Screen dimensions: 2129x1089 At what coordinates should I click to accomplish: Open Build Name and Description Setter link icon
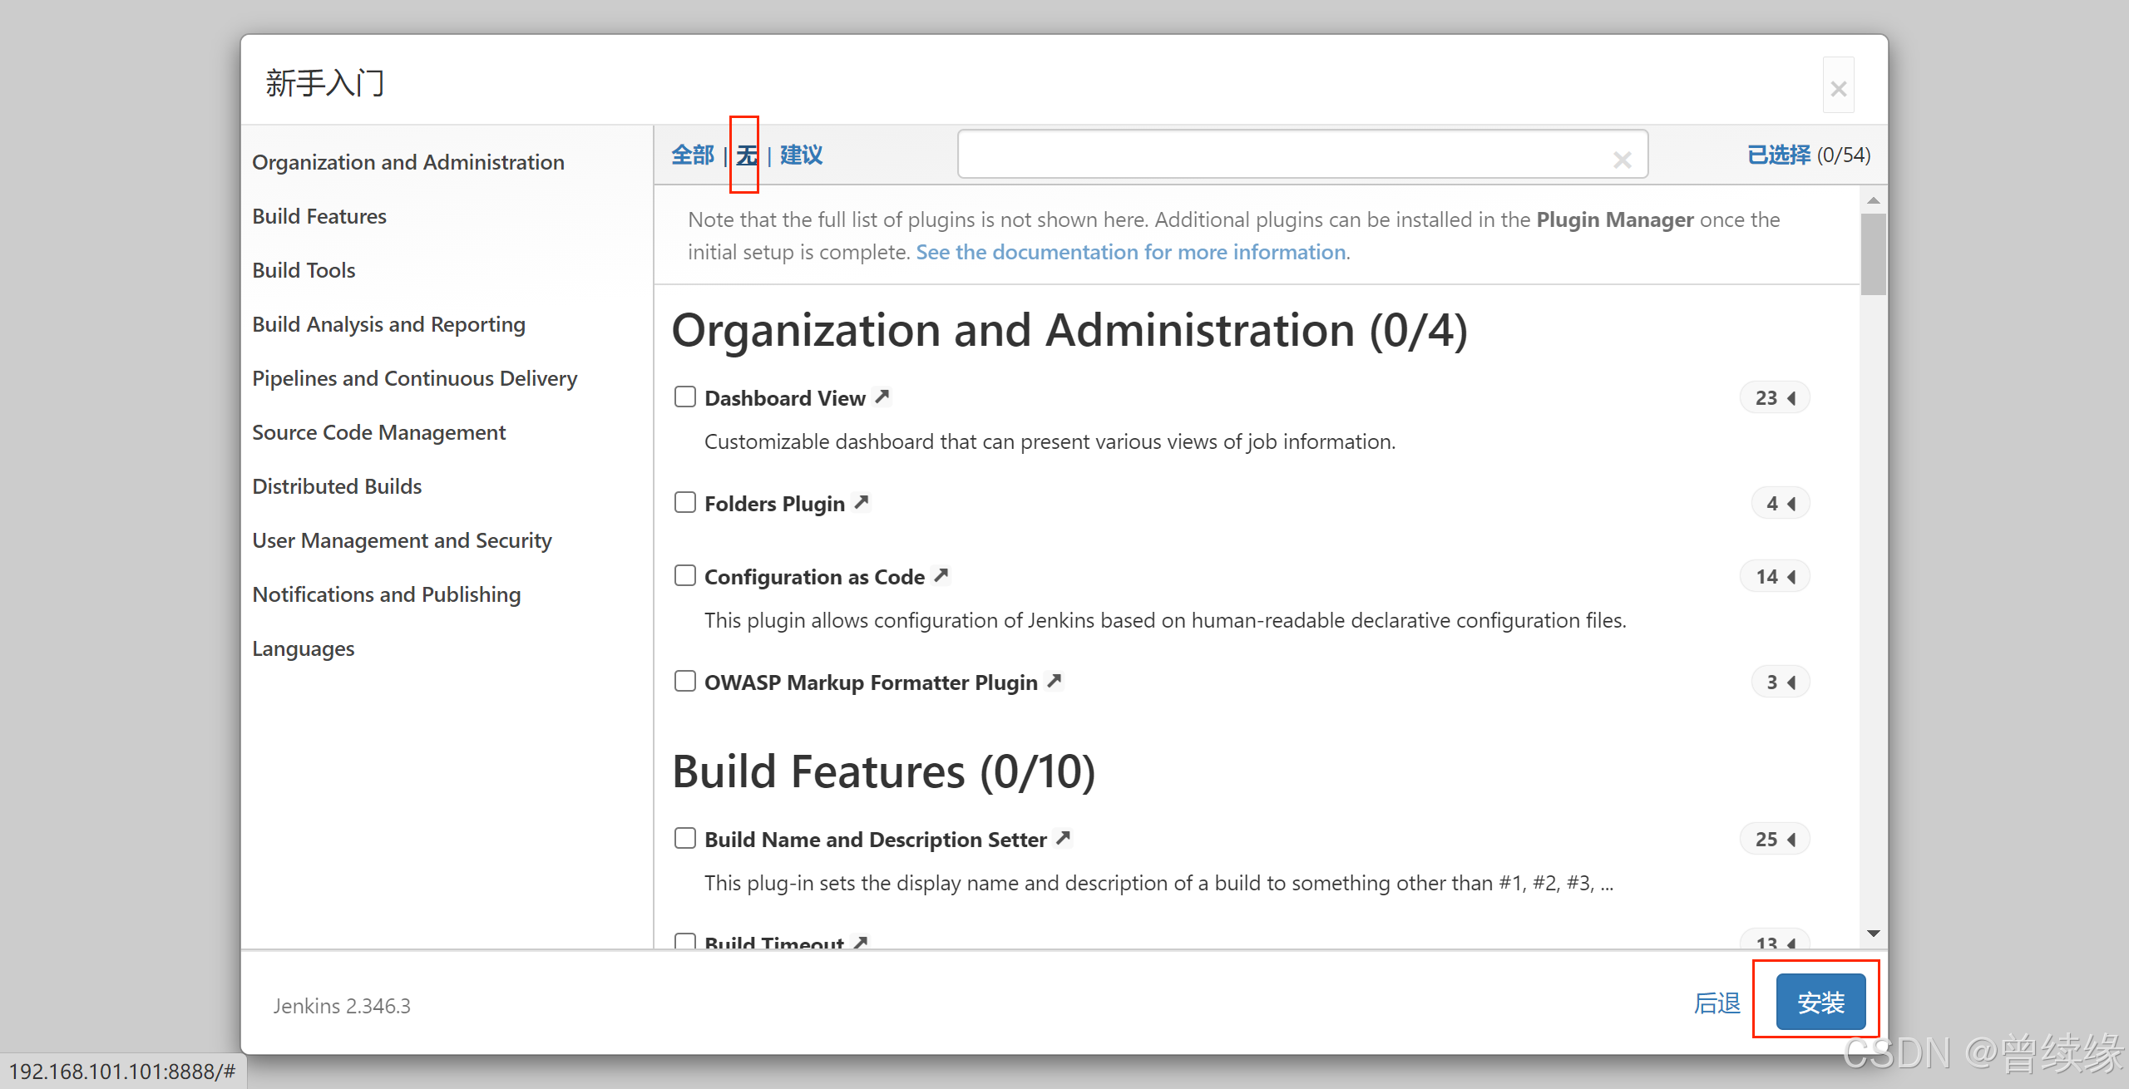[x=1063, y=838]
